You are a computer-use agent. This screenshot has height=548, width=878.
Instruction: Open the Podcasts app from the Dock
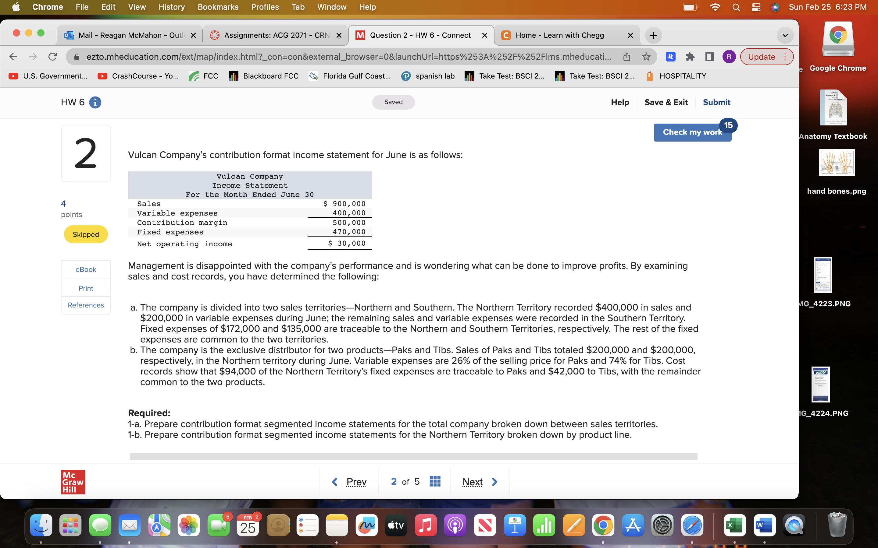pyautogui.click(x=455, y=525)
